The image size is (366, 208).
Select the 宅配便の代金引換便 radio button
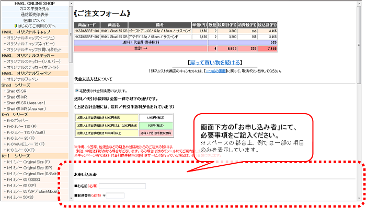(x=76, y=91)
